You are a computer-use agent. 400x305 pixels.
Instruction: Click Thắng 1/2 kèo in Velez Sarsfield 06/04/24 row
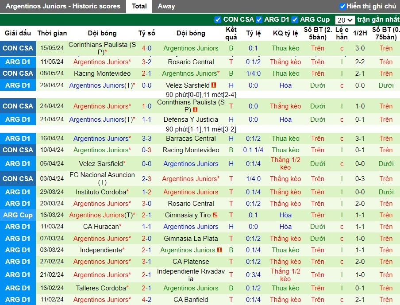point(285,164)
